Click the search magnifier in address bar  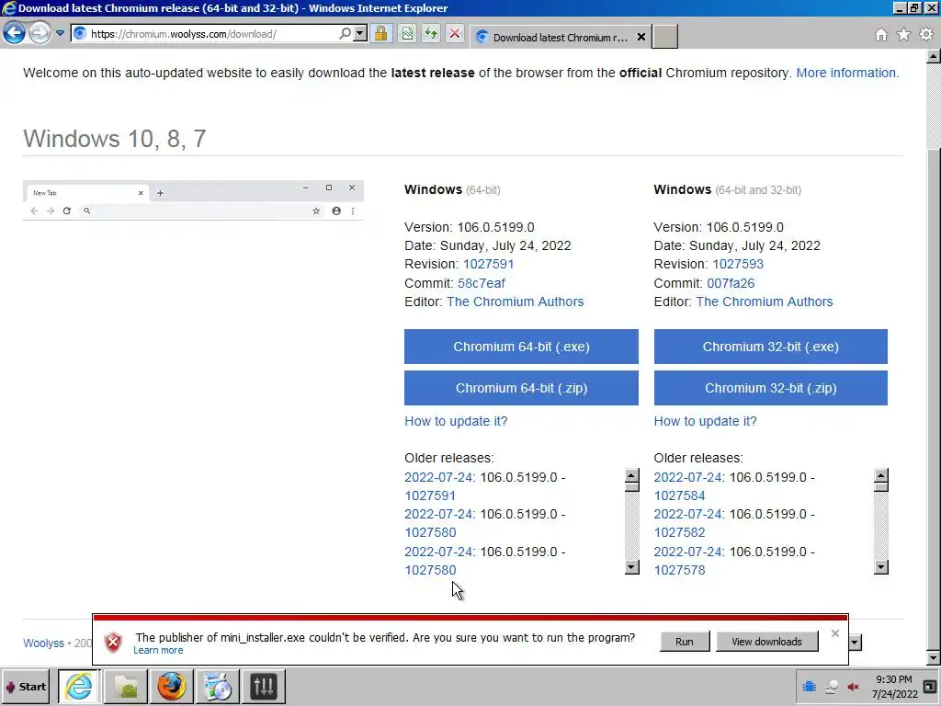coord(346,34)
